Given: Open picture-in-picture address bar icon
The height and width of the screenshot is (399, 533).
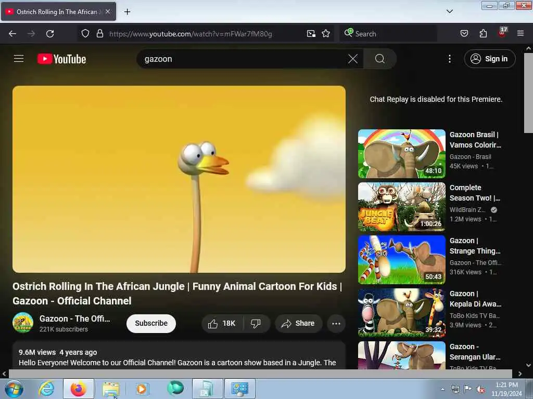Looking at the screenshot, I should point(311,34).
